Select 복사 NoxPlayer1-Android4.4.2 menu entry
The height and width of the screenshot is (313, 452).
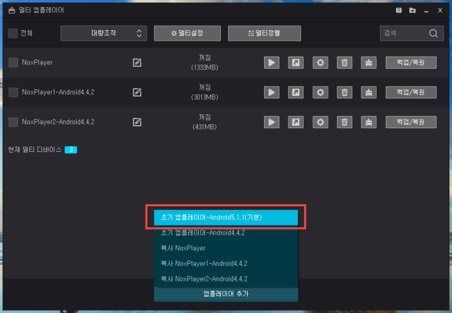tap(226, 264)
